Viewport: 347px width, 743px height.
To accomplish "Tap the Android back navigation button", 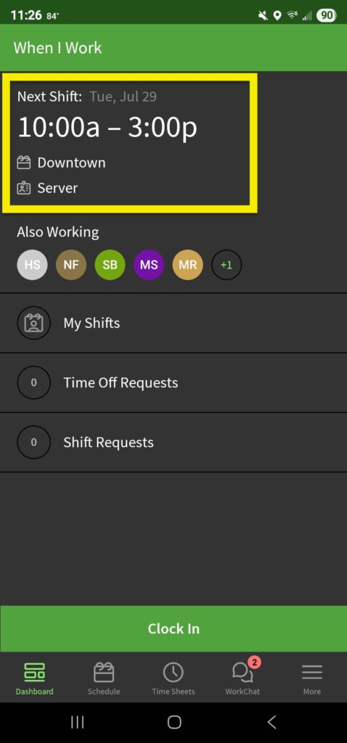I will 272,722.
